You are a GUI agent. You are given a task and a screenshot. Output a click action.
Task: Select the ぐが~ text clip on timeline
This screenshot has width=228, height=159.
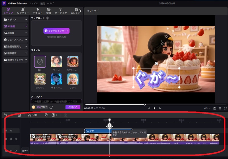(x=108, y=131)
